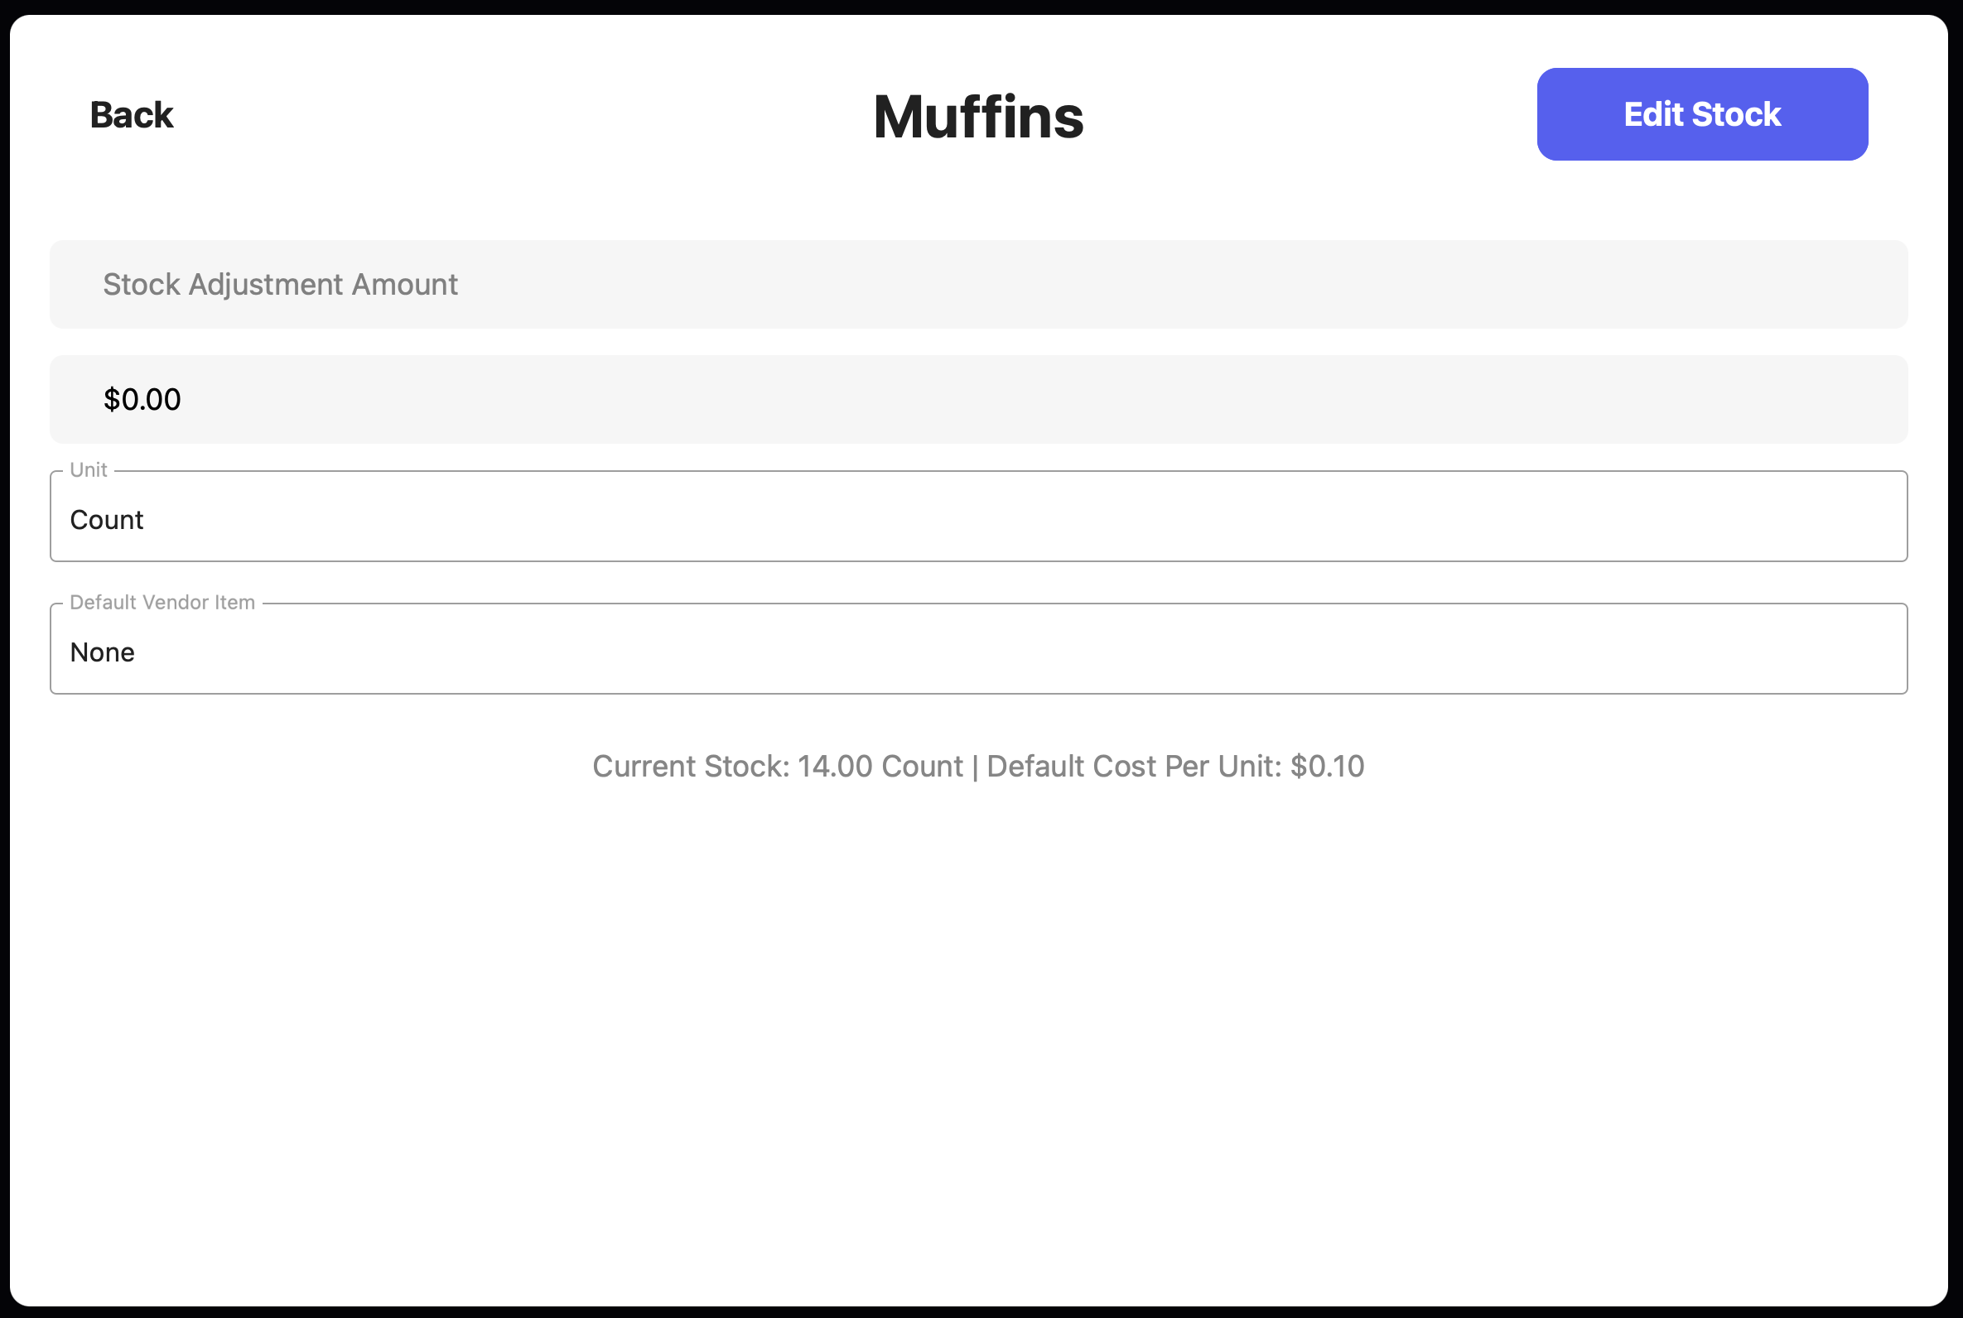Viewport: 1963px width, 1318px height.
Task: Select the Count value in Unit box
Action: 107,520
